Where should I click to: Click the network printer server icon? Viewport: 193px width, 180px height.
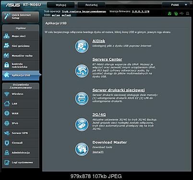point(82,99)
